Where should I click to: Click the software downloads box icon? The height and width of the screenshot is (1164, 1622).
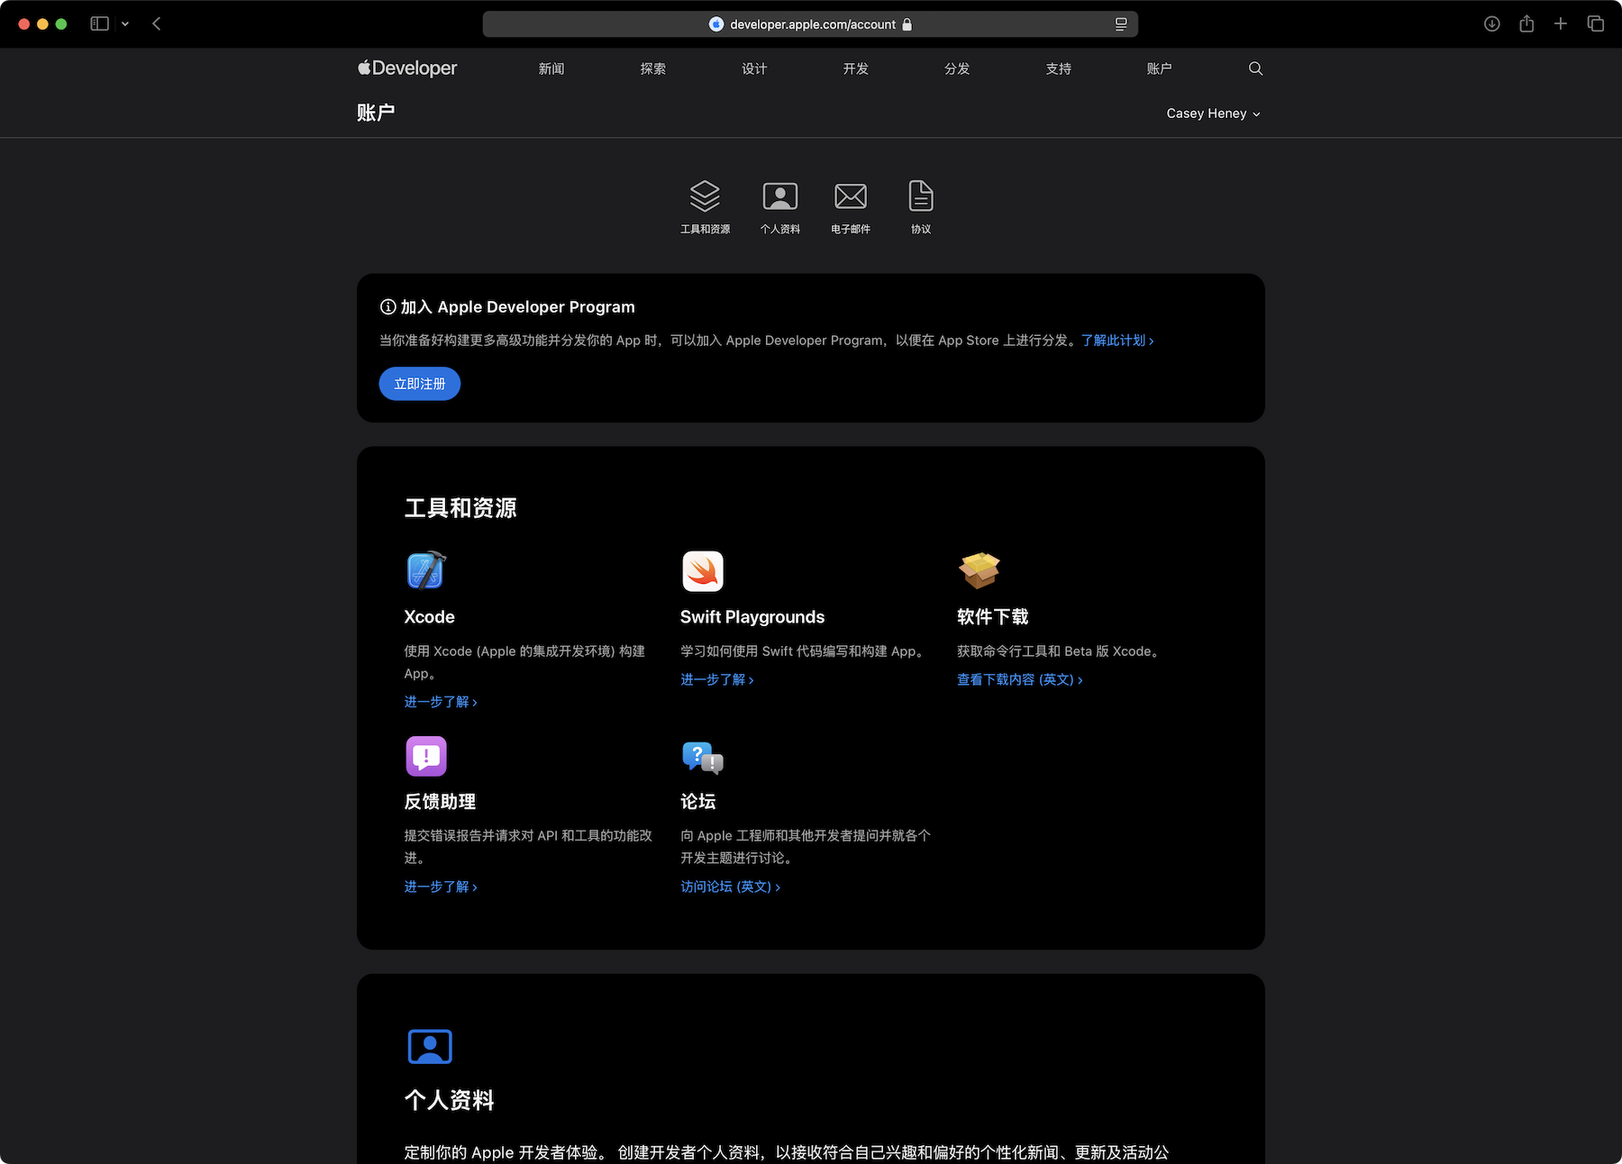[x=979, y=570]
